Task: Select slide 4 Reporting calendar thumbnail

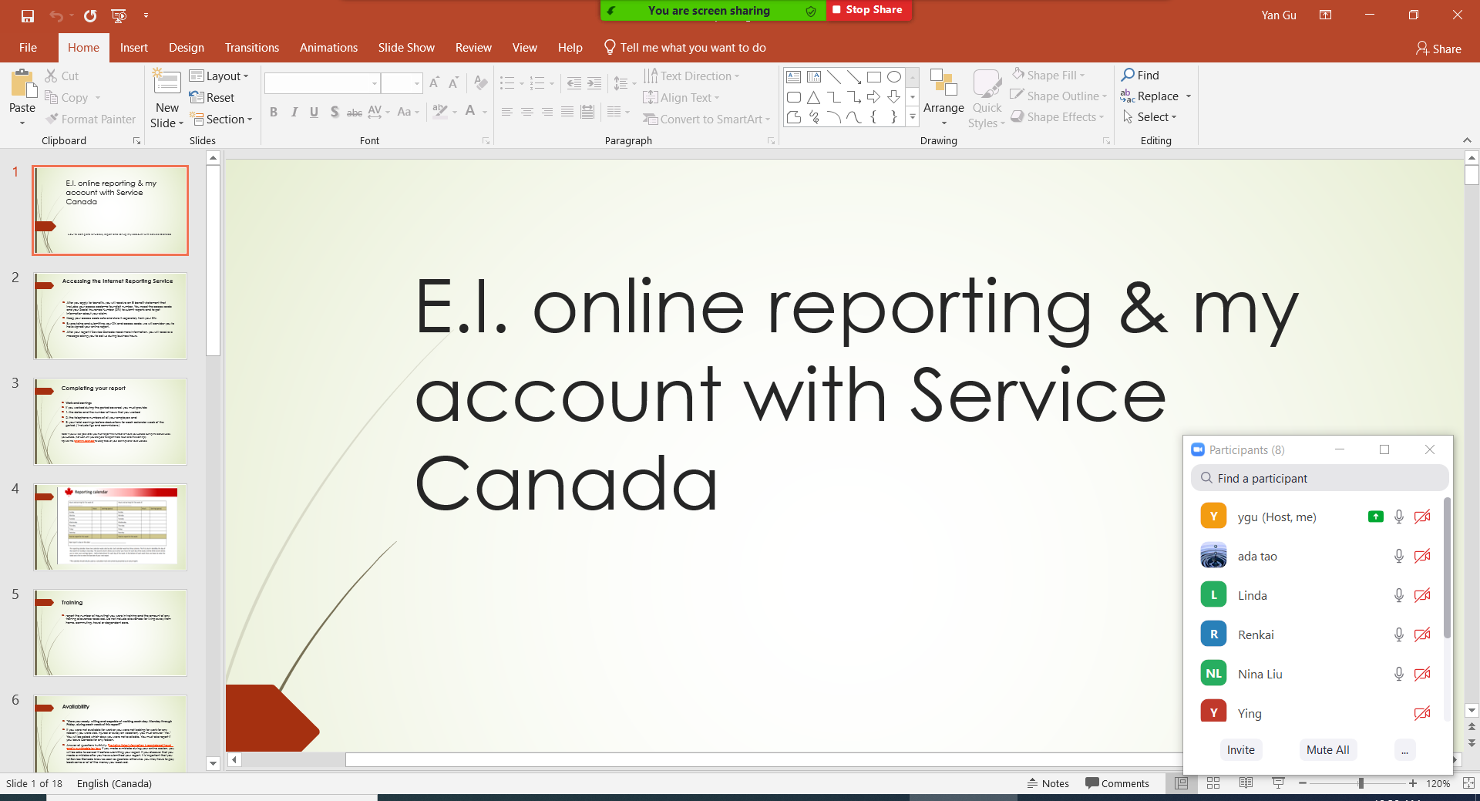Action: 110,527
